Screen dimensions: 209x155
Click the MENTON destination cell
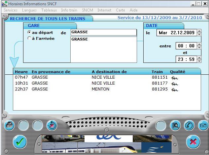tap(100, 89)
